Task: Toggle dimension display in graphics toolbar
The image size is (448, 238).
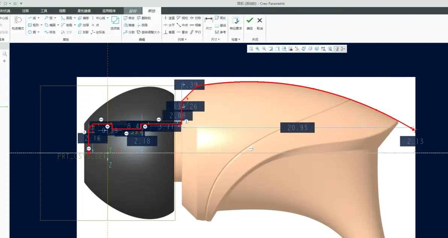Action: click(323, 49)
